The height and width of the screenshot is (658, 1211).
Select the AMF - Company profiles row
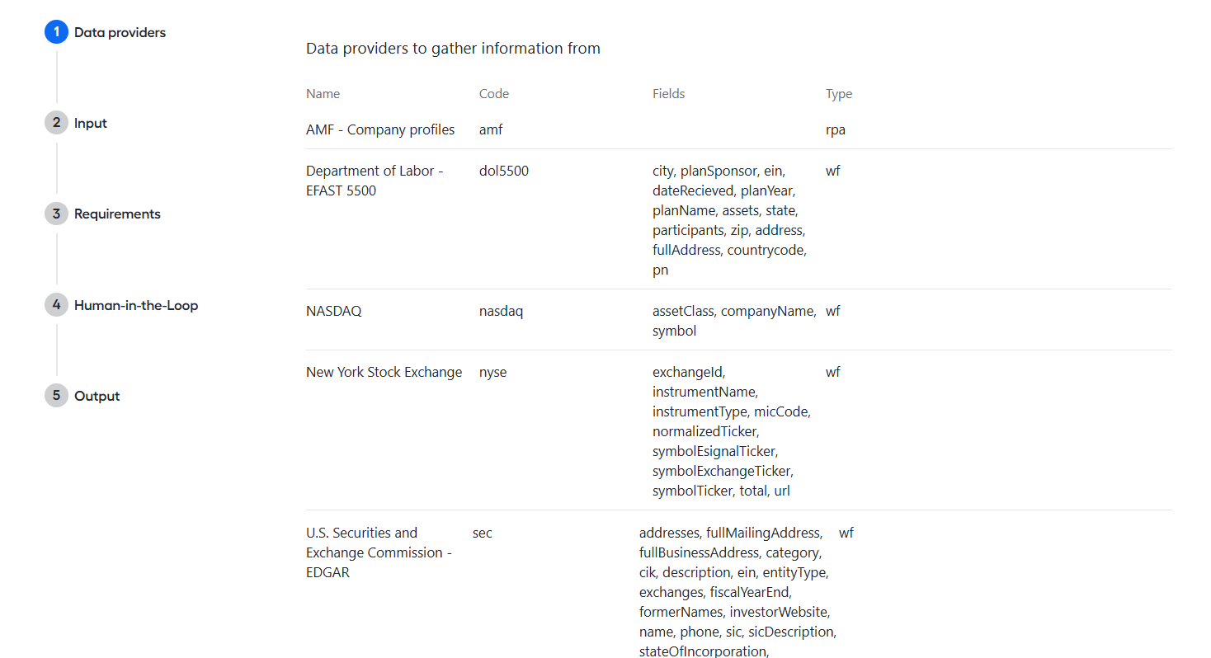(x=738, y=129)
